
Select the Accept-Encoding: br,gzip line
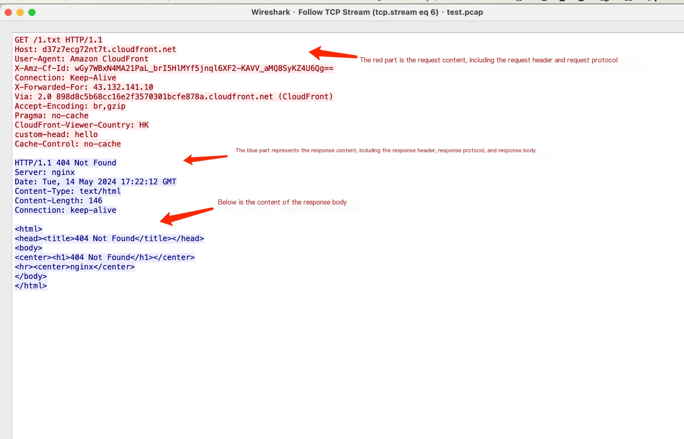tap(70, 106)
